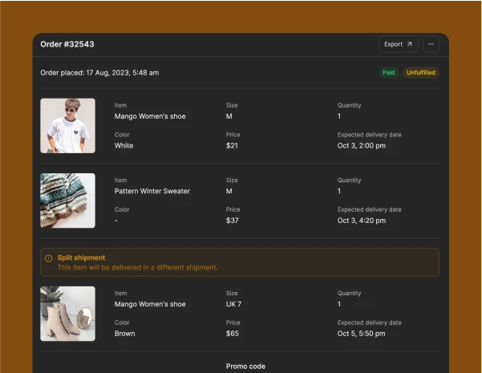Click the Export button

(x=398, y=44)
